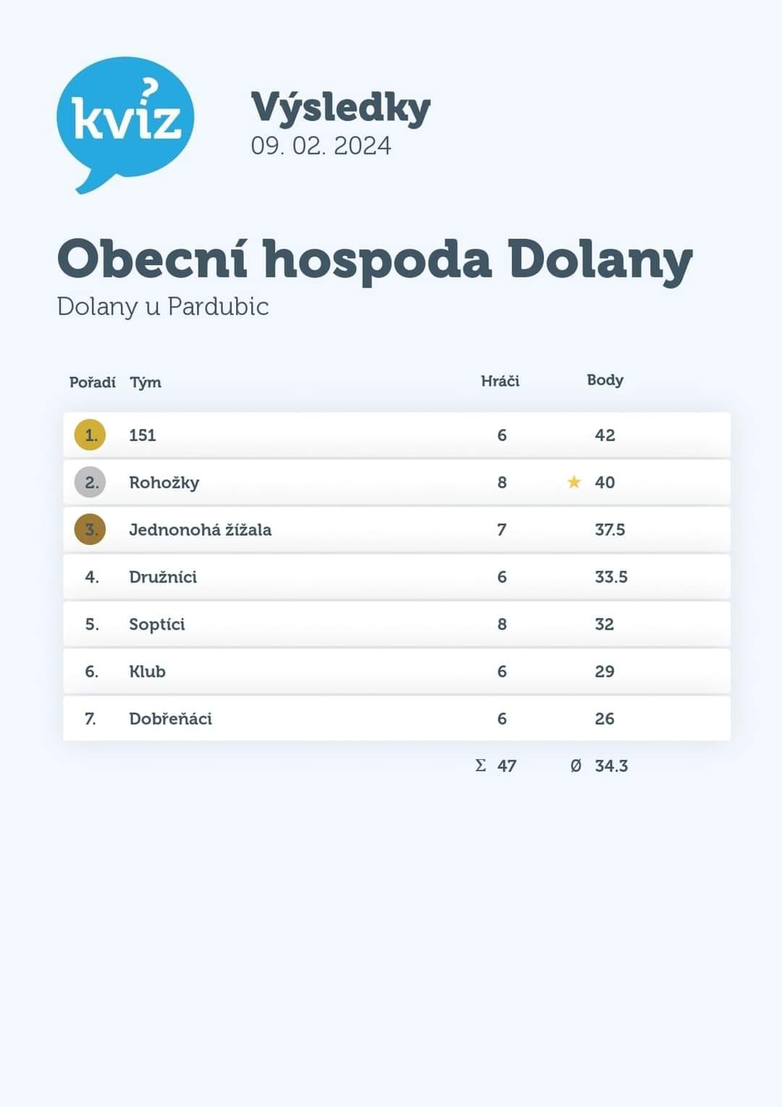Select the Soptíci team name
The height and width of the screenshot is (1107, 782).
click(x=157, y=624)
